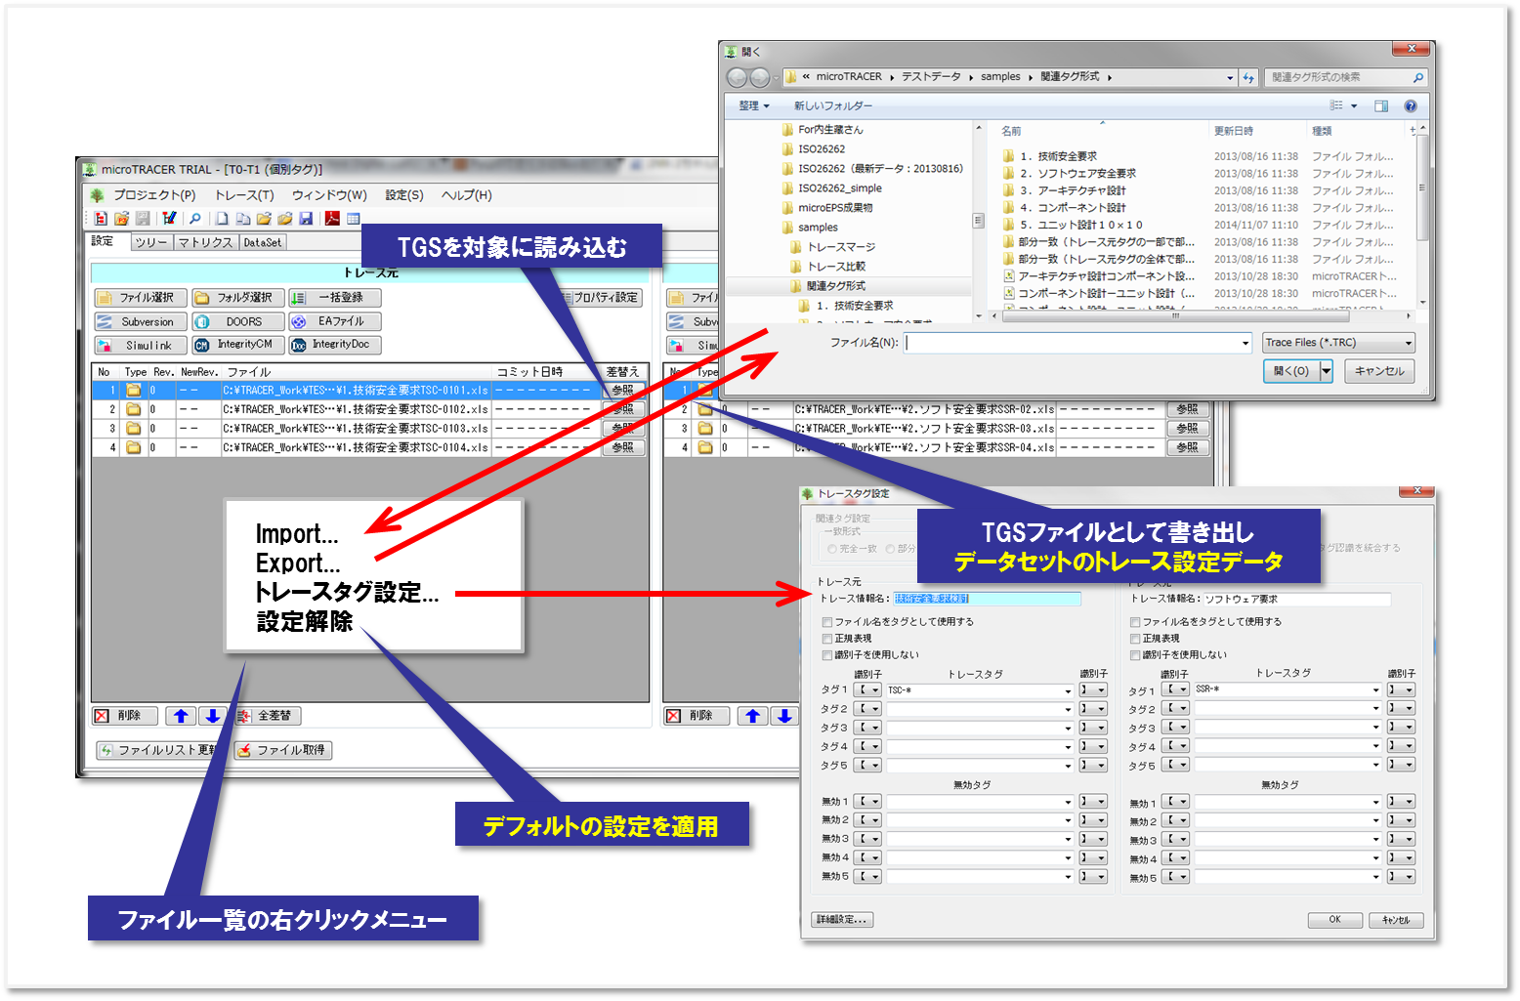Click the table grid icon in microTRACER toolbar
1520x1001 pixels.
click(x=354, y=219)
